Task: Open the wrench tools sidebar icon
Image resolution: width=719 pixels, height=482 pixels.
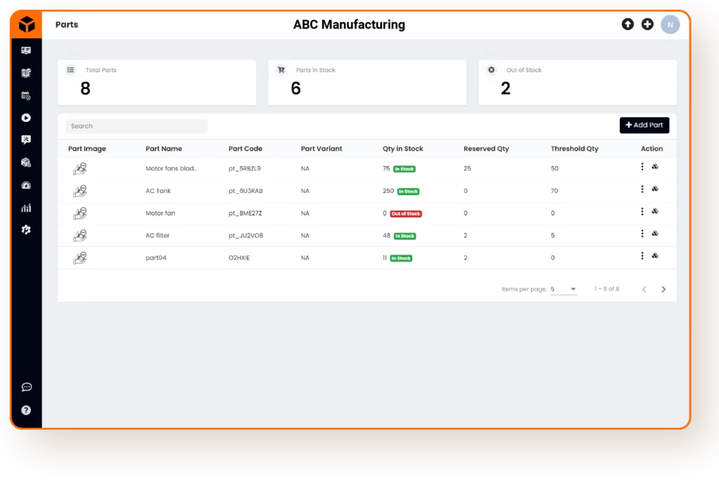Action: pyautogui.click(x=26, y=140)
